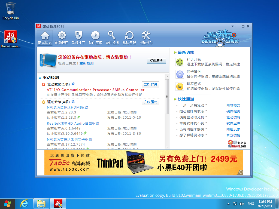Click the 硬件检测 quick link
This screenshot has width=279, height=209.
[x=233, y=111]
